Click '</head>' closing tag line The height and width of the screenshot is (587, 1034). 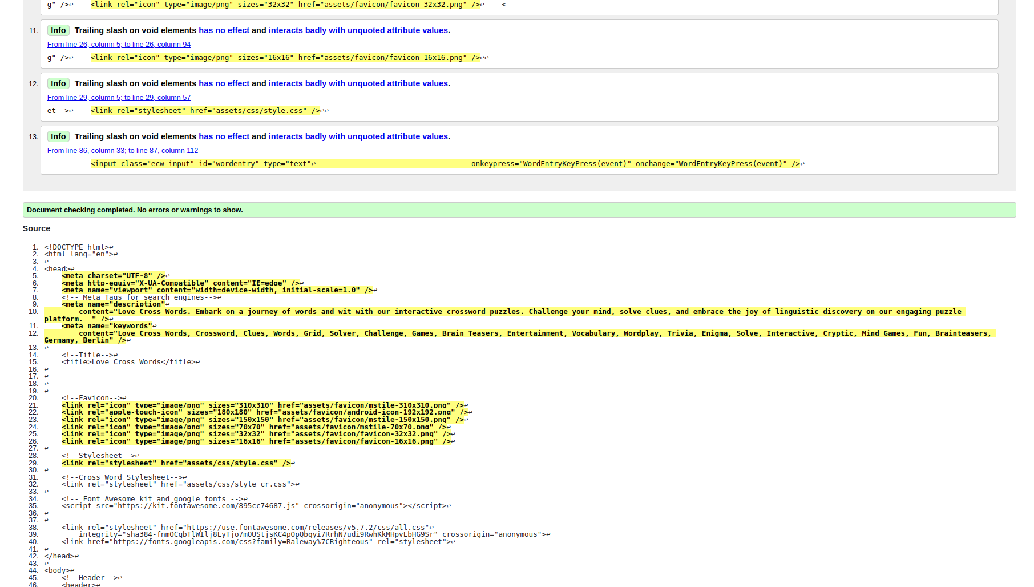click(61, 556)
